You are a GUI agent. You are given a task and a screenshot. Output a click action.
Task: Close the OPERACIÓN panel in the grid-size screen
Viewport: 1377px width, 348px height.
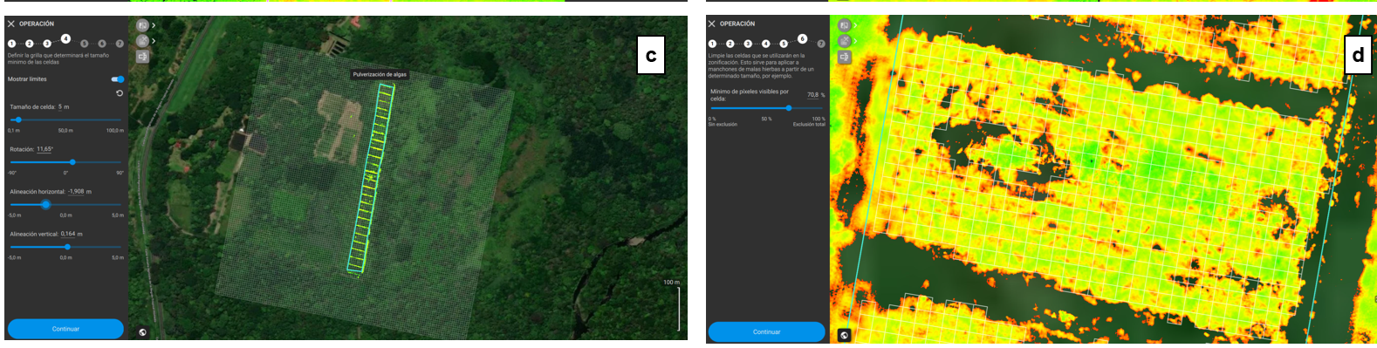point(11,24)
